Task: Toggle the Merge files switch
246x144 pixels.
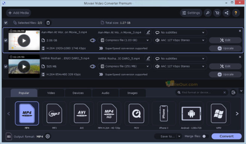Action: point(205,136)
